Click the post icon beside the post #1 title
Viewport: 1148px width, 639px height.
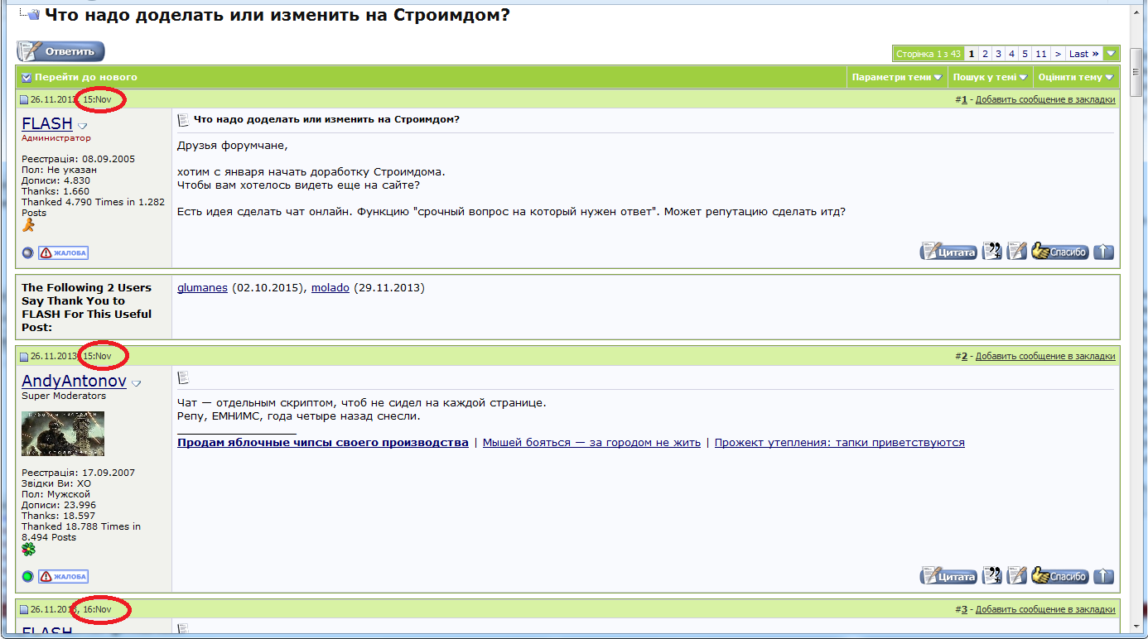pos(183,119)
